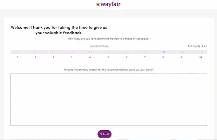Click the 'Extremely likely' label
217x140 pixels.
(198, 46)
